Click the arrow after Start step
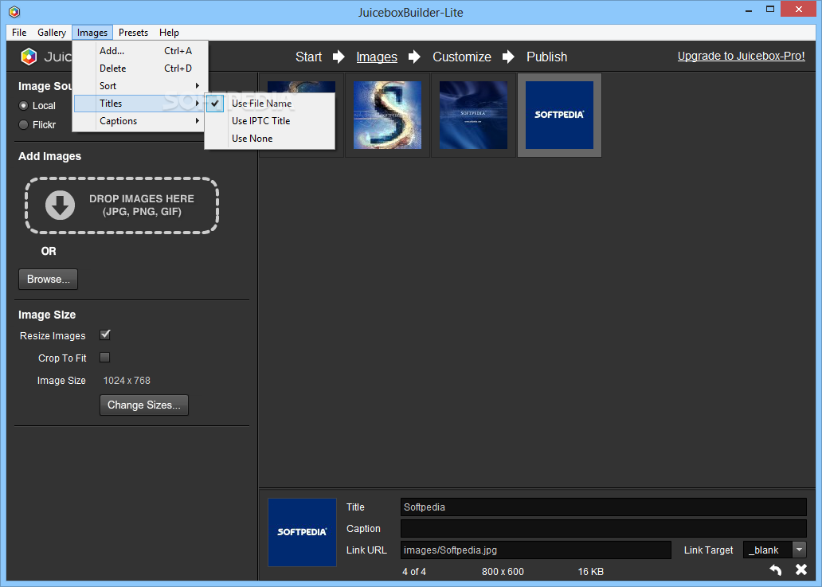The width and height of the screenshot is (822, 587). click(x=339, y=56)
